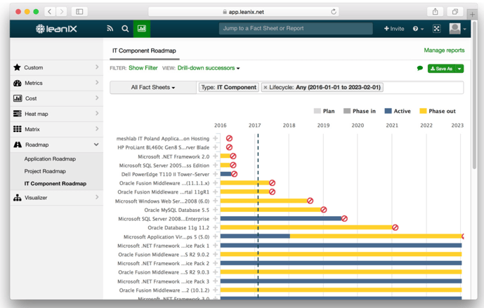Viewport: 484px width, 308px height.
Task: Expand the Cost sidebar section
Action: pos(97,98)
